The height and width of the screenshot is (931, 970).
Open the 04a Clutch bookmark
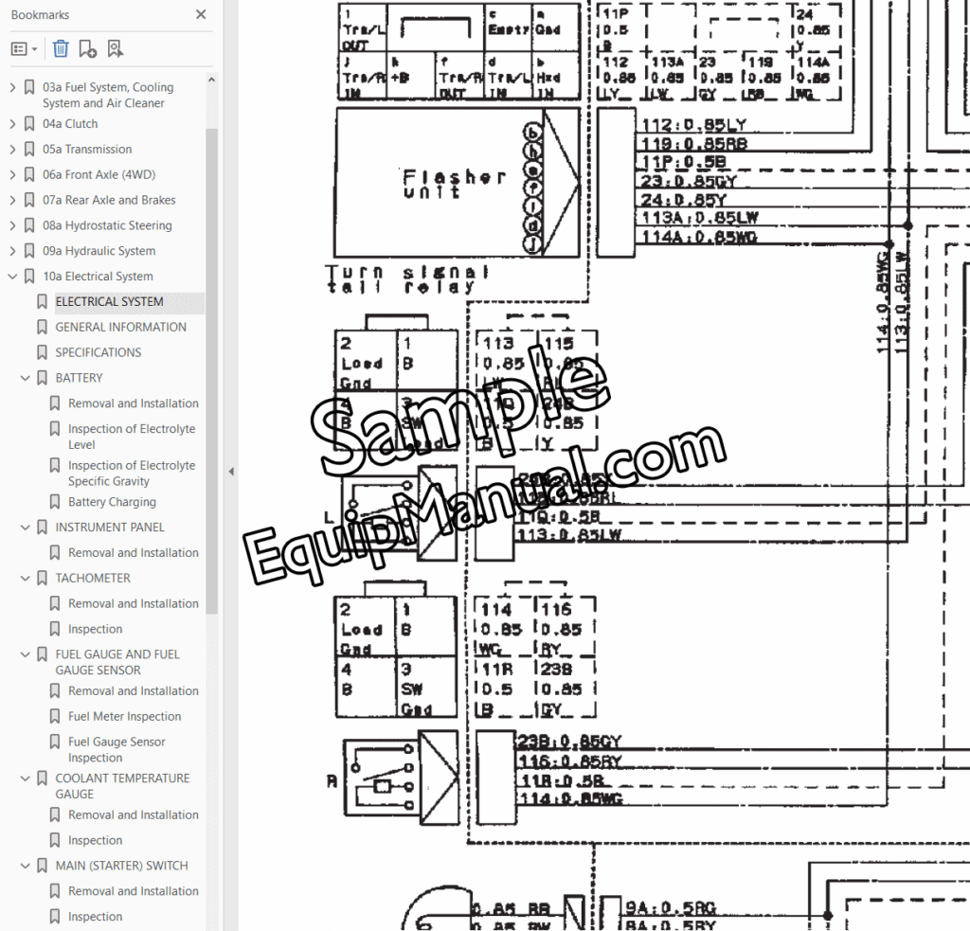pos(70,124)
